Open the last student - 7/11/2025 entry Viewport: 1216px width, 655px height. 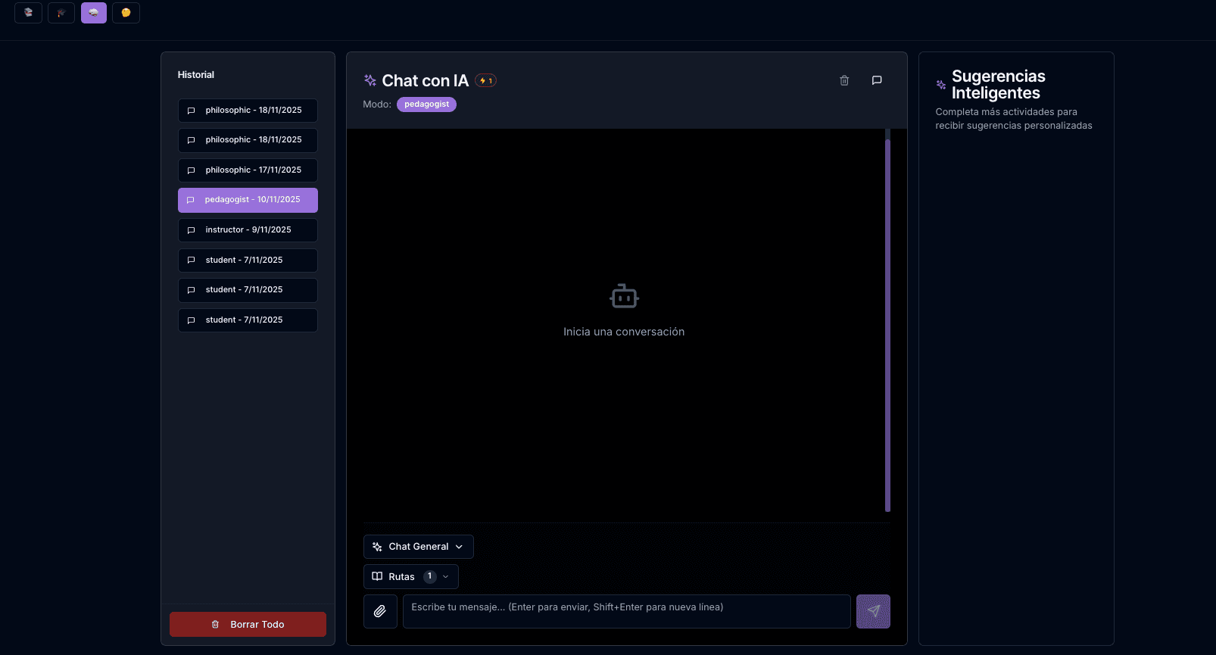pos(248,320)
